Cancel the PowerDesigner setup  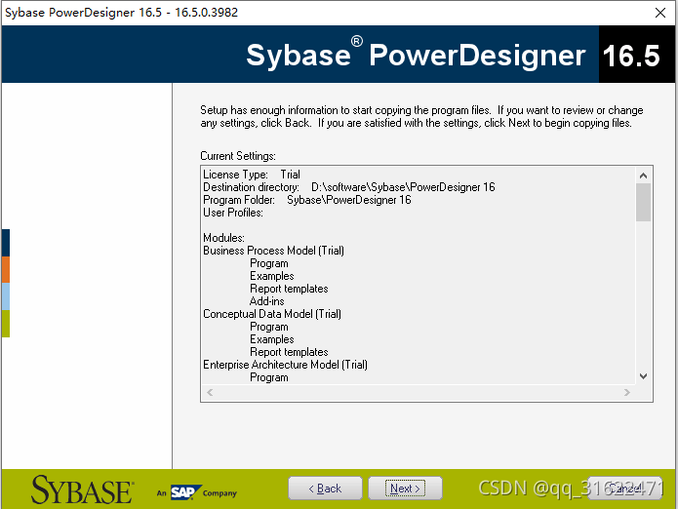(x=624, y=489)
